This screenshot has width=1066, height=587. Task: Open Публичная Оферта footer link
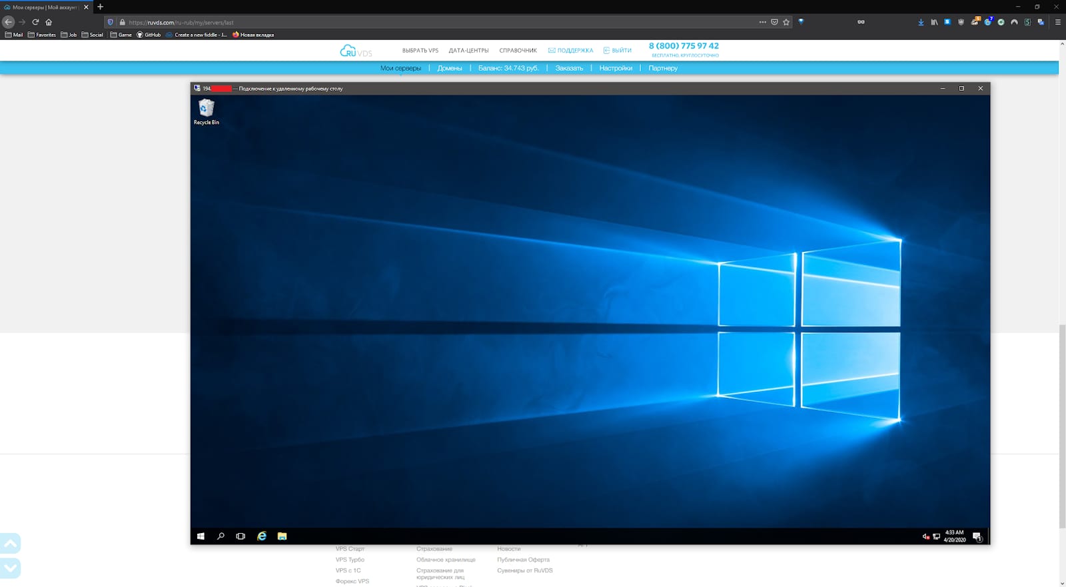(523, 560)
